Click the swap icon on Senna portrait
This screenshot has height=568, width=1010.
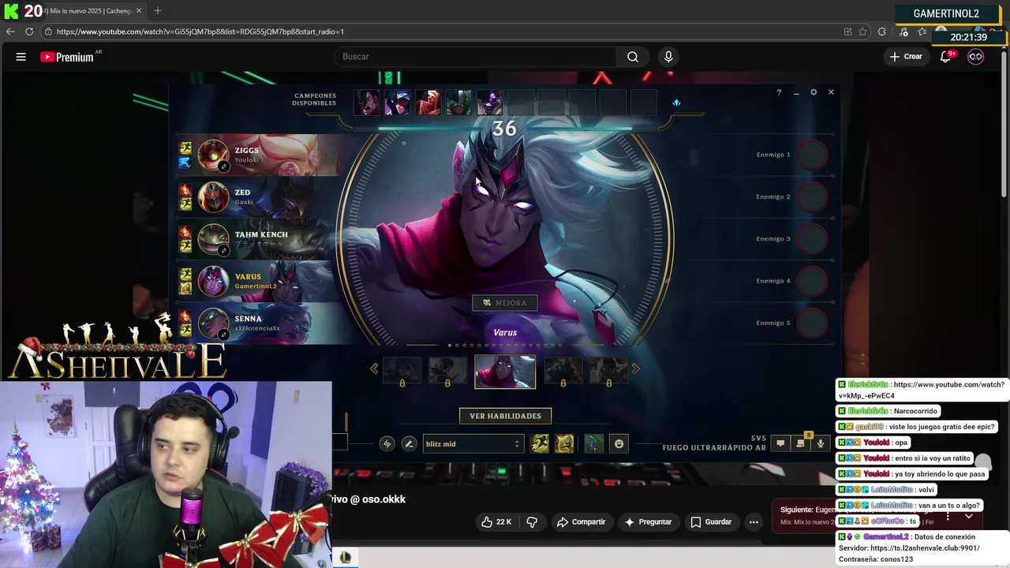(x=224, y=334)
